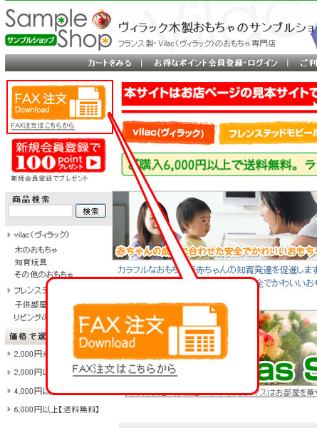This screenshot has height=428, width=317.
Task: Click the clown face logo icon
Action: (102, 19)
